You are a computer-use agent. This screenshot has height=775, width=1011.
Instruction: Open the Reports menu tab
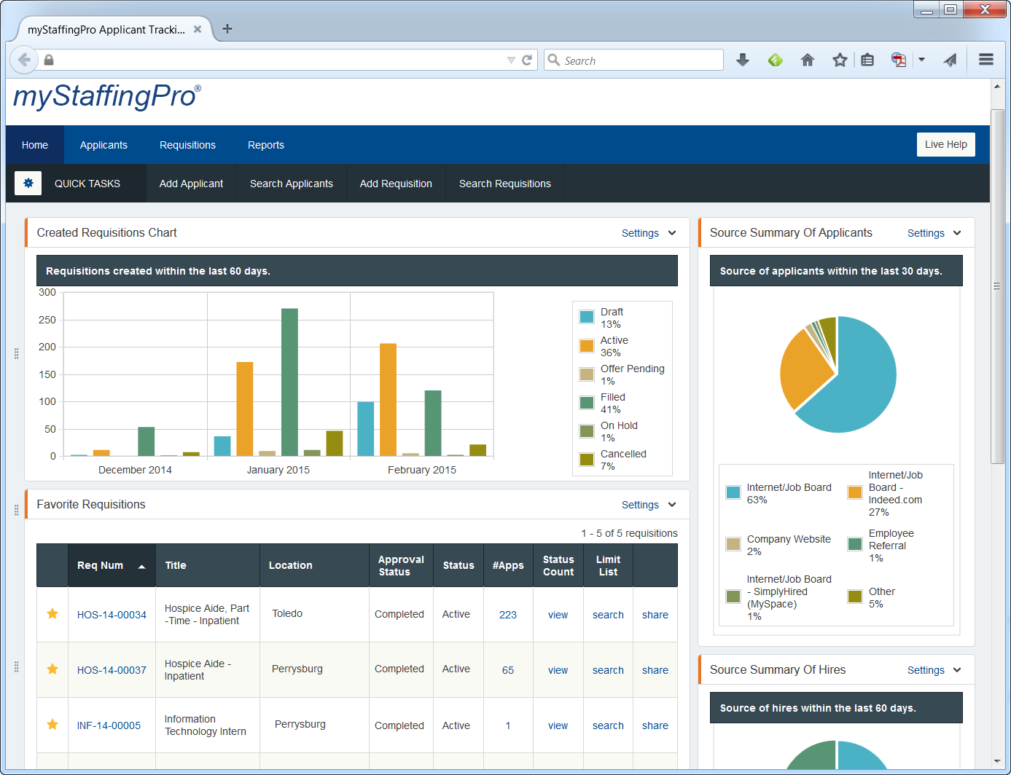pyautogui.click(x=266, y=145)
